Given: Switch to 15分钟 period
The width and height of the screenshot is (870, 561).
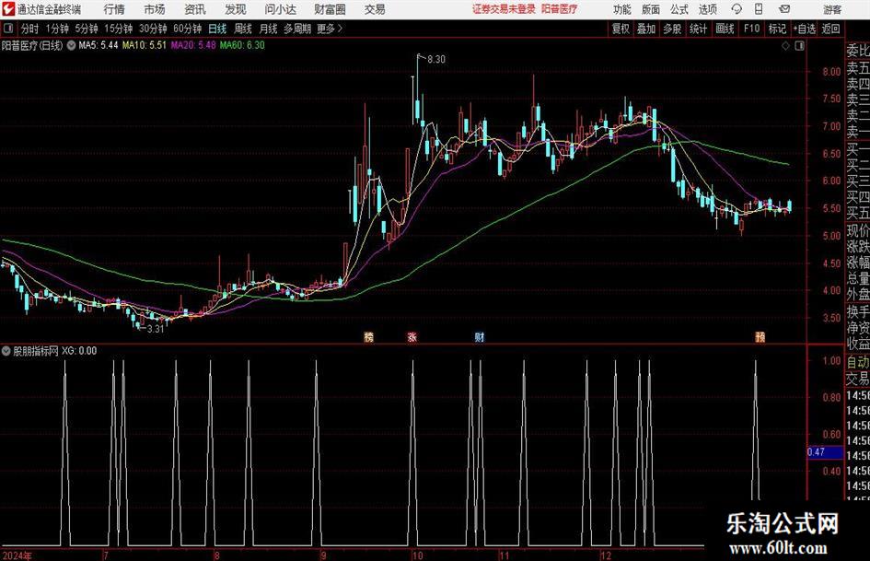Looking at the screenshot, I should 119,29.
